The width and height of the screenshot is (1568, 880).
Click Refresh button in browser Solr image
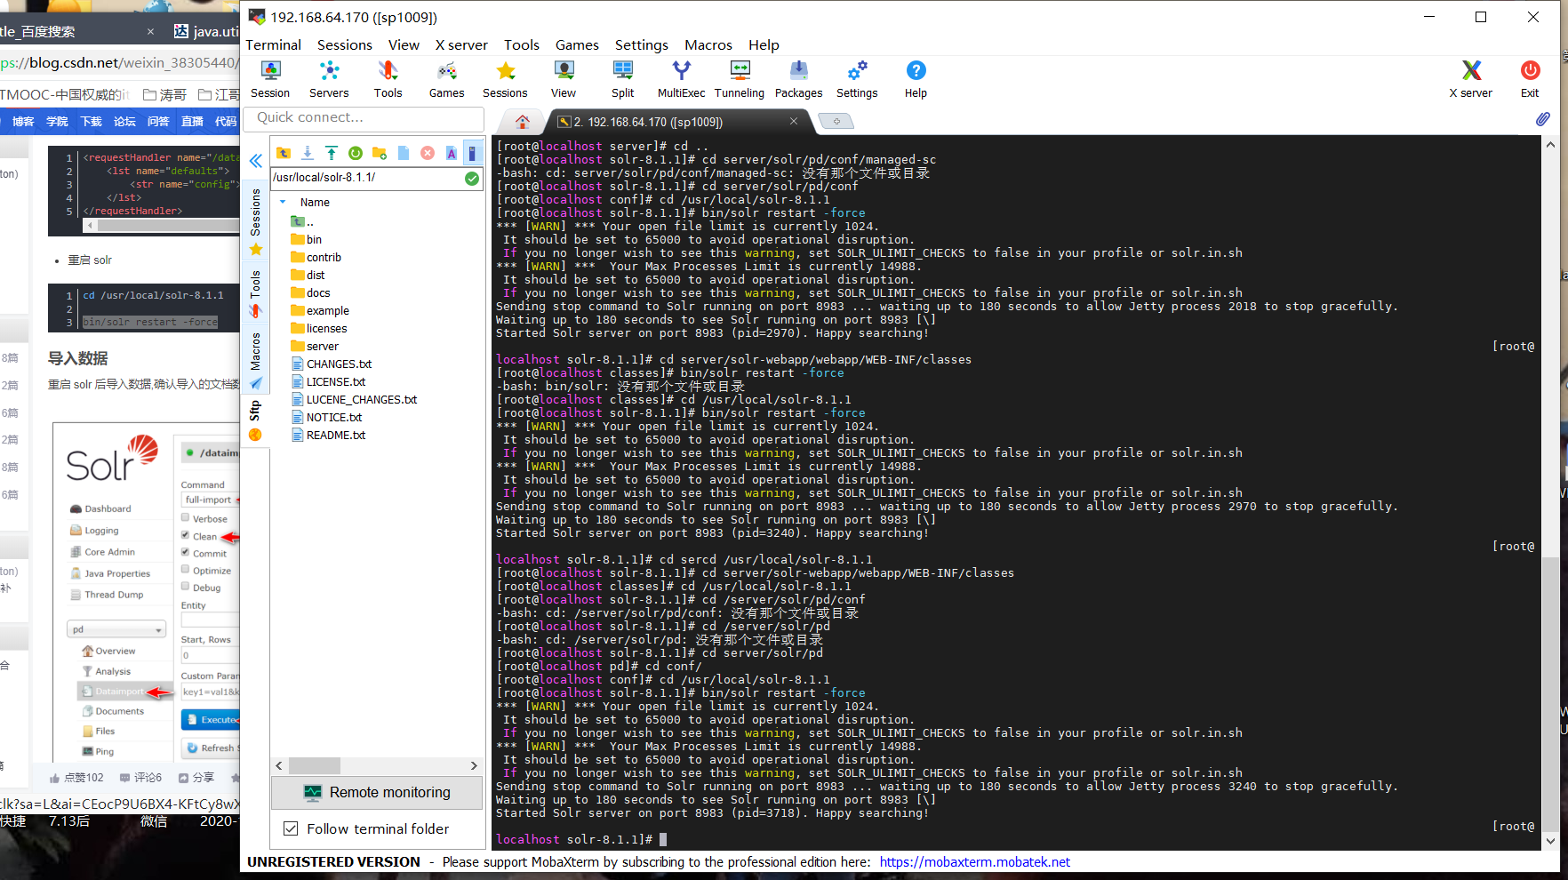[x=211, y=748]
